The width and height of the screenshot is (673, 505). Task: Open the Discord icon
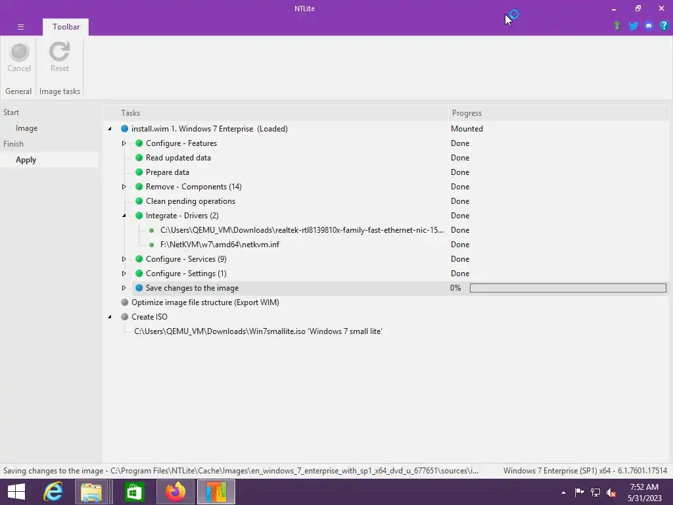[649, 26]
